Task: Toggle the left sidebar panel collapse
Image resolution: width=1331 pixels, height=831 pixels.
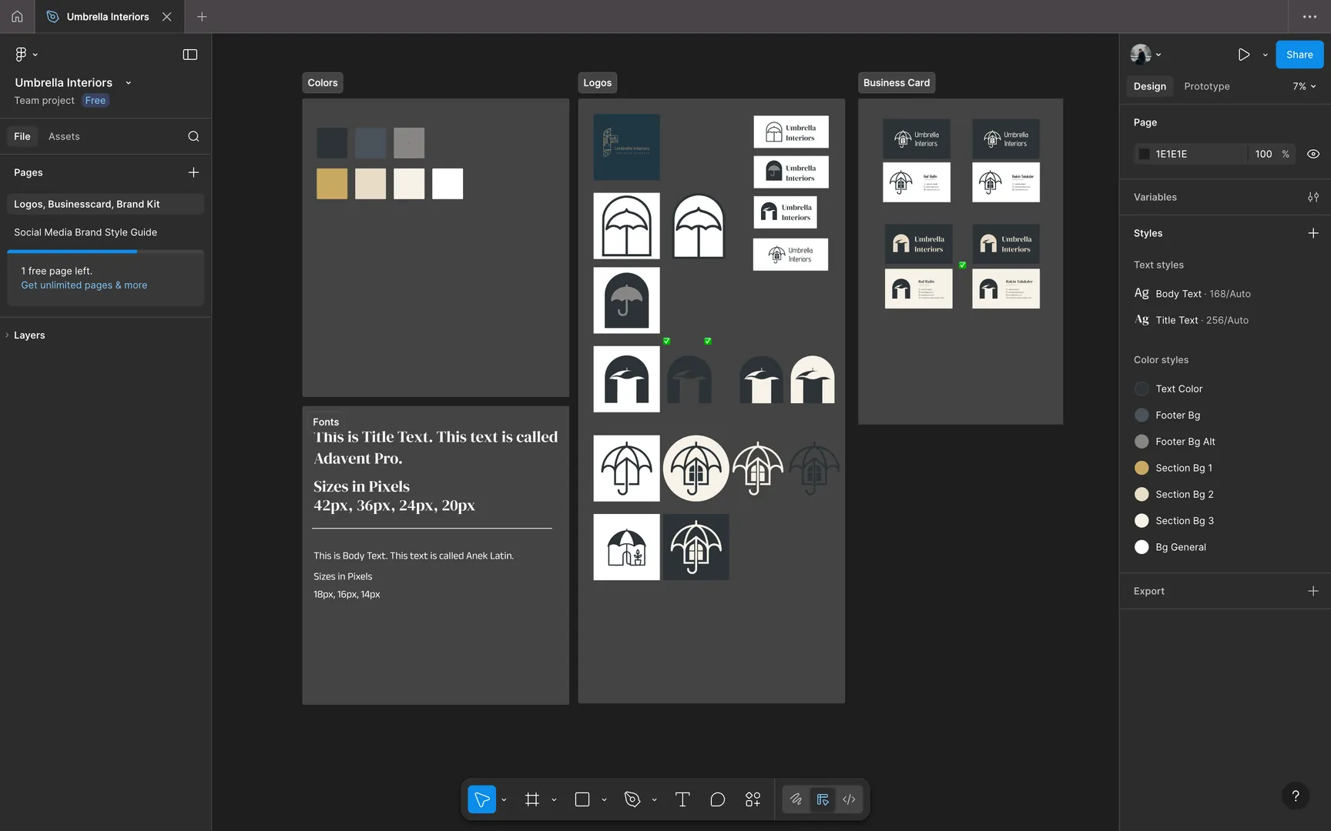Action: [x=189, y=55]
